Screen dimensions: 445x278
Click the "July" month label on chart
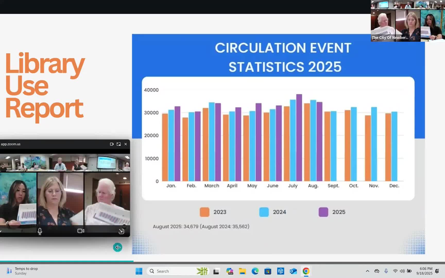[x=293, y=186]
